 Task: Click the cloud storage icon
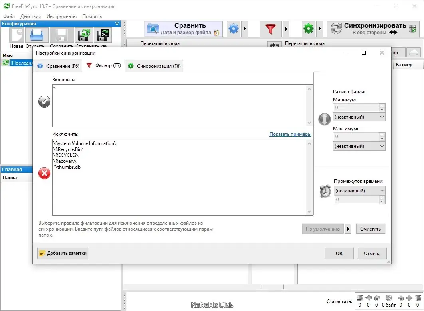[x=414, y=52]
